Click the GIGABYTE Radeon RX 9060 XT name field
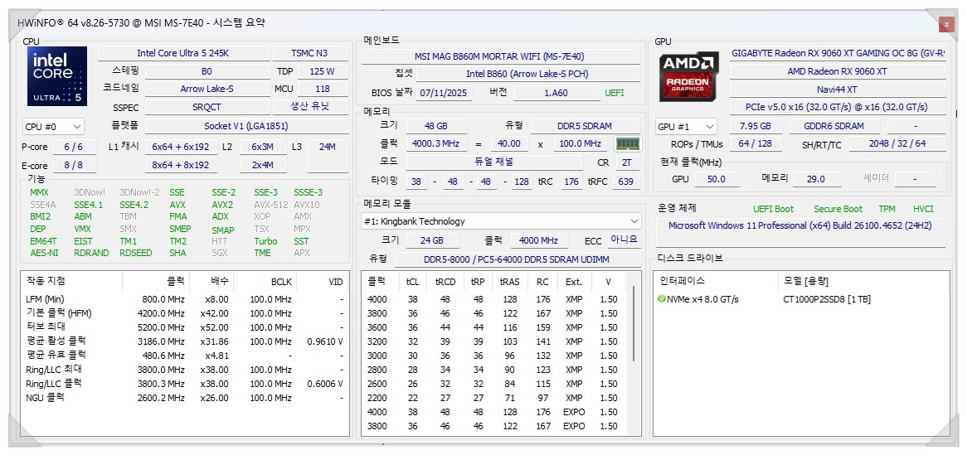967x455 pixels. (x=837, y=53)
